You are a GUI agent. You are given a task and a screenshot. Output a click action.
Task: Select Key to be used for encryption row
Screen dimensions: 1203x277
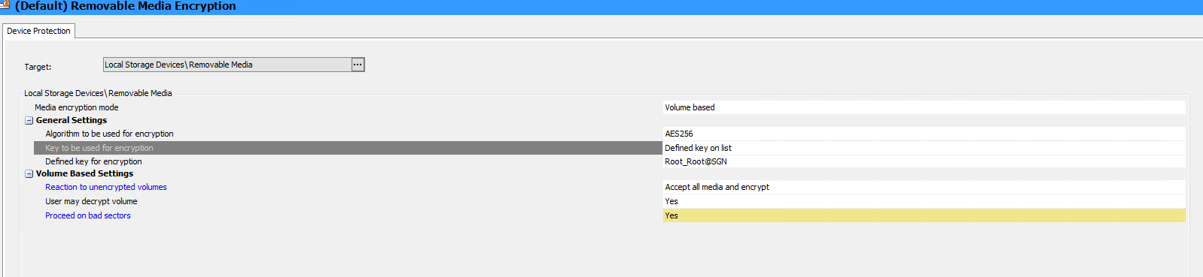(x=348, y=148)
